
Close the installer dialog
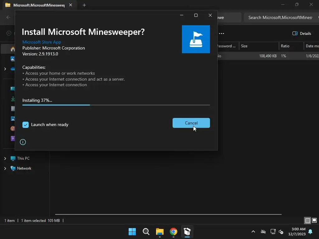click(x=210, y=15)
